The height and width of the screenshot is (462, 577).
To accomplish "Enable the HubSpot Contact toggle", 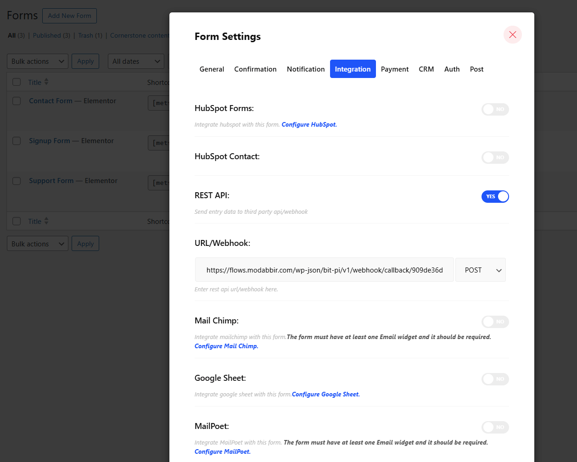I will (495, 157).
